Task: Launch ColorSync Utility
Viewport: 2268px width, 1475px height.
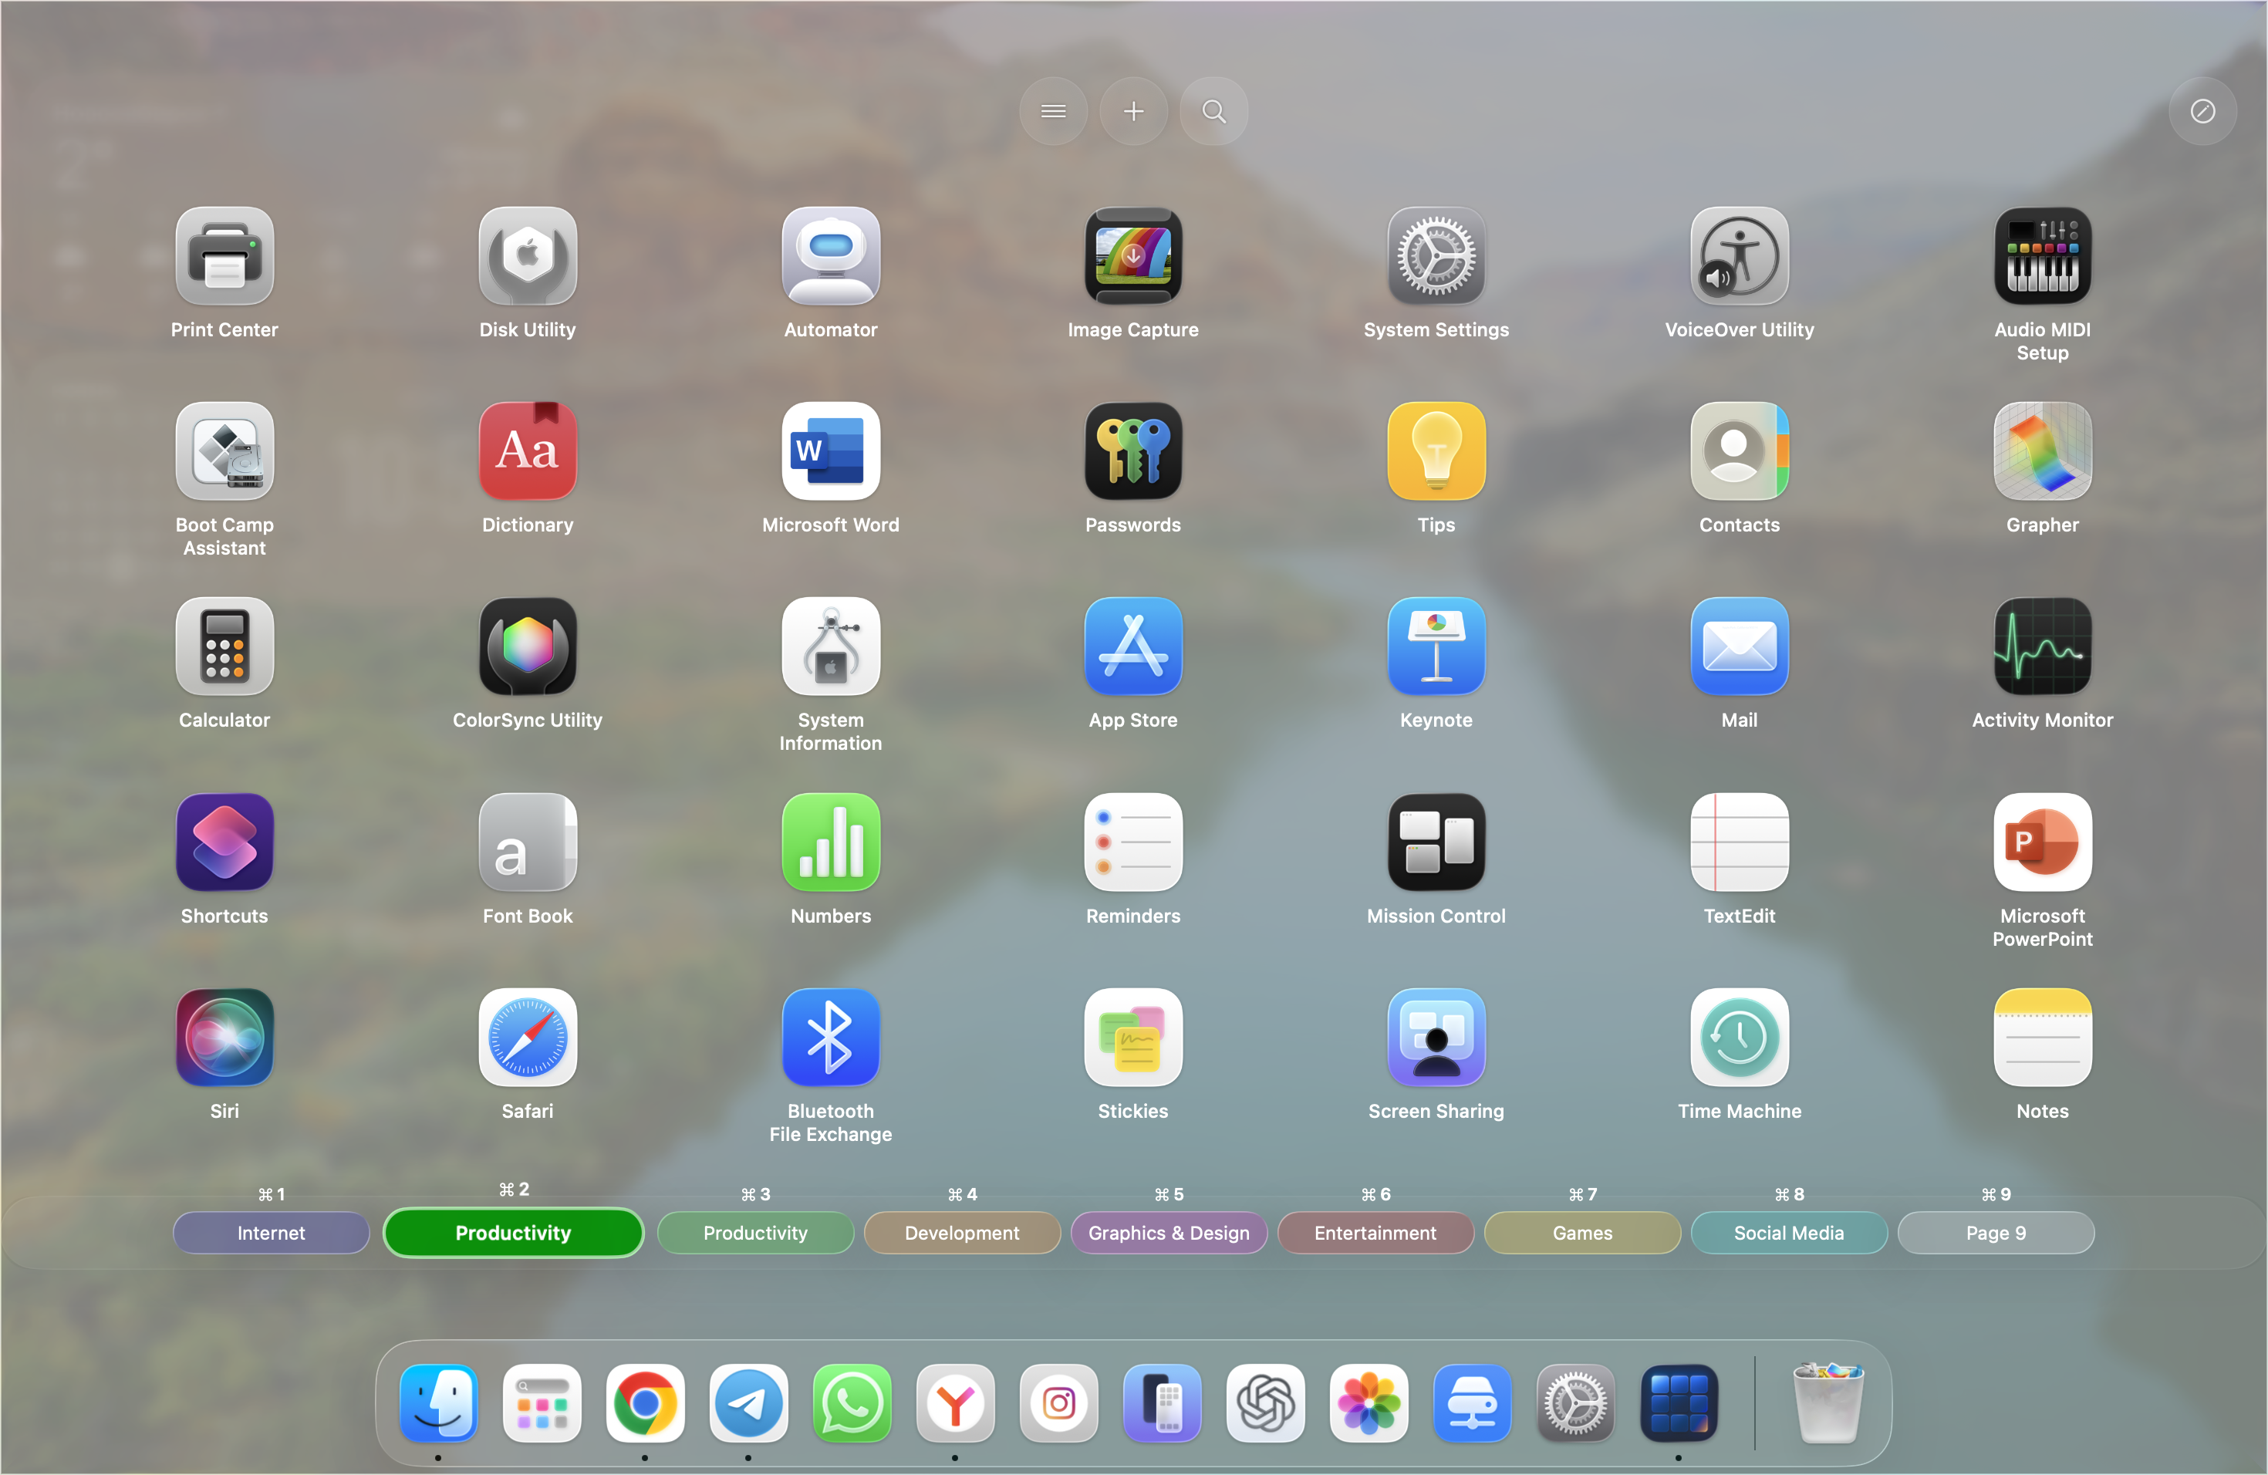Action: 527,647
